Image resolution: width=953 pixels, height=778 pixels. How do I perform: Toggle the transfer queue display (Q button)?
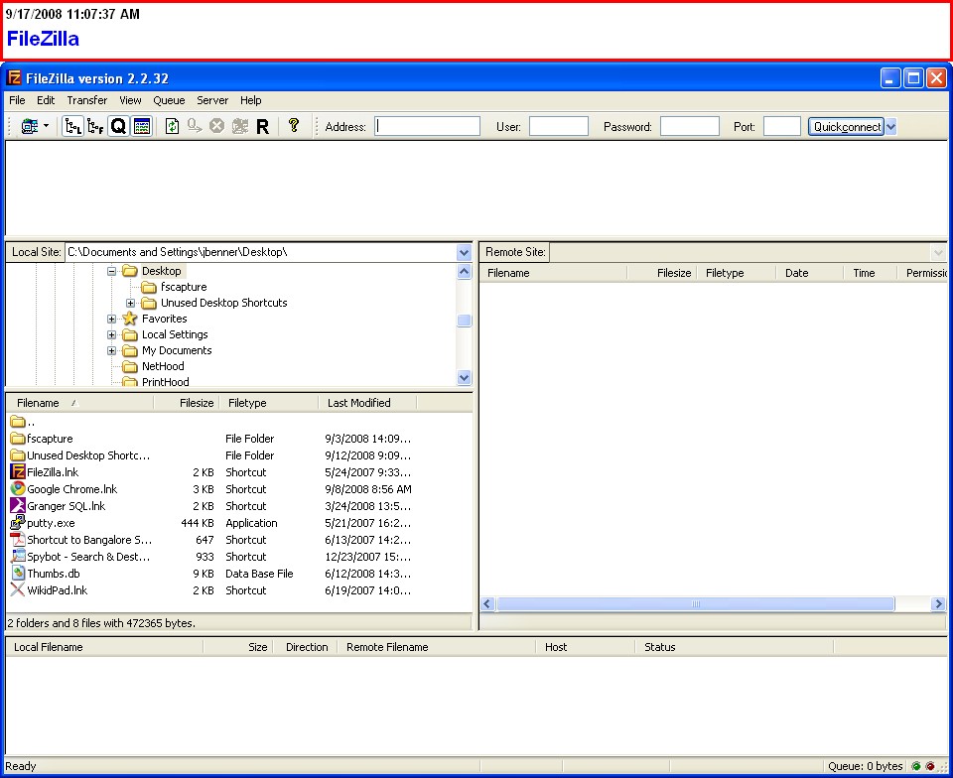(x=118, y=126)
